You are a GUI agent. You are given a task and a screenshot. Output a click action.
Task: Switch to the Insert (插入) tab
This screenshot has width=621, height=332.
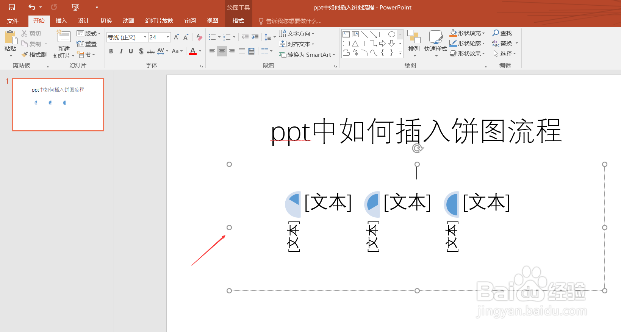(61, 21)
